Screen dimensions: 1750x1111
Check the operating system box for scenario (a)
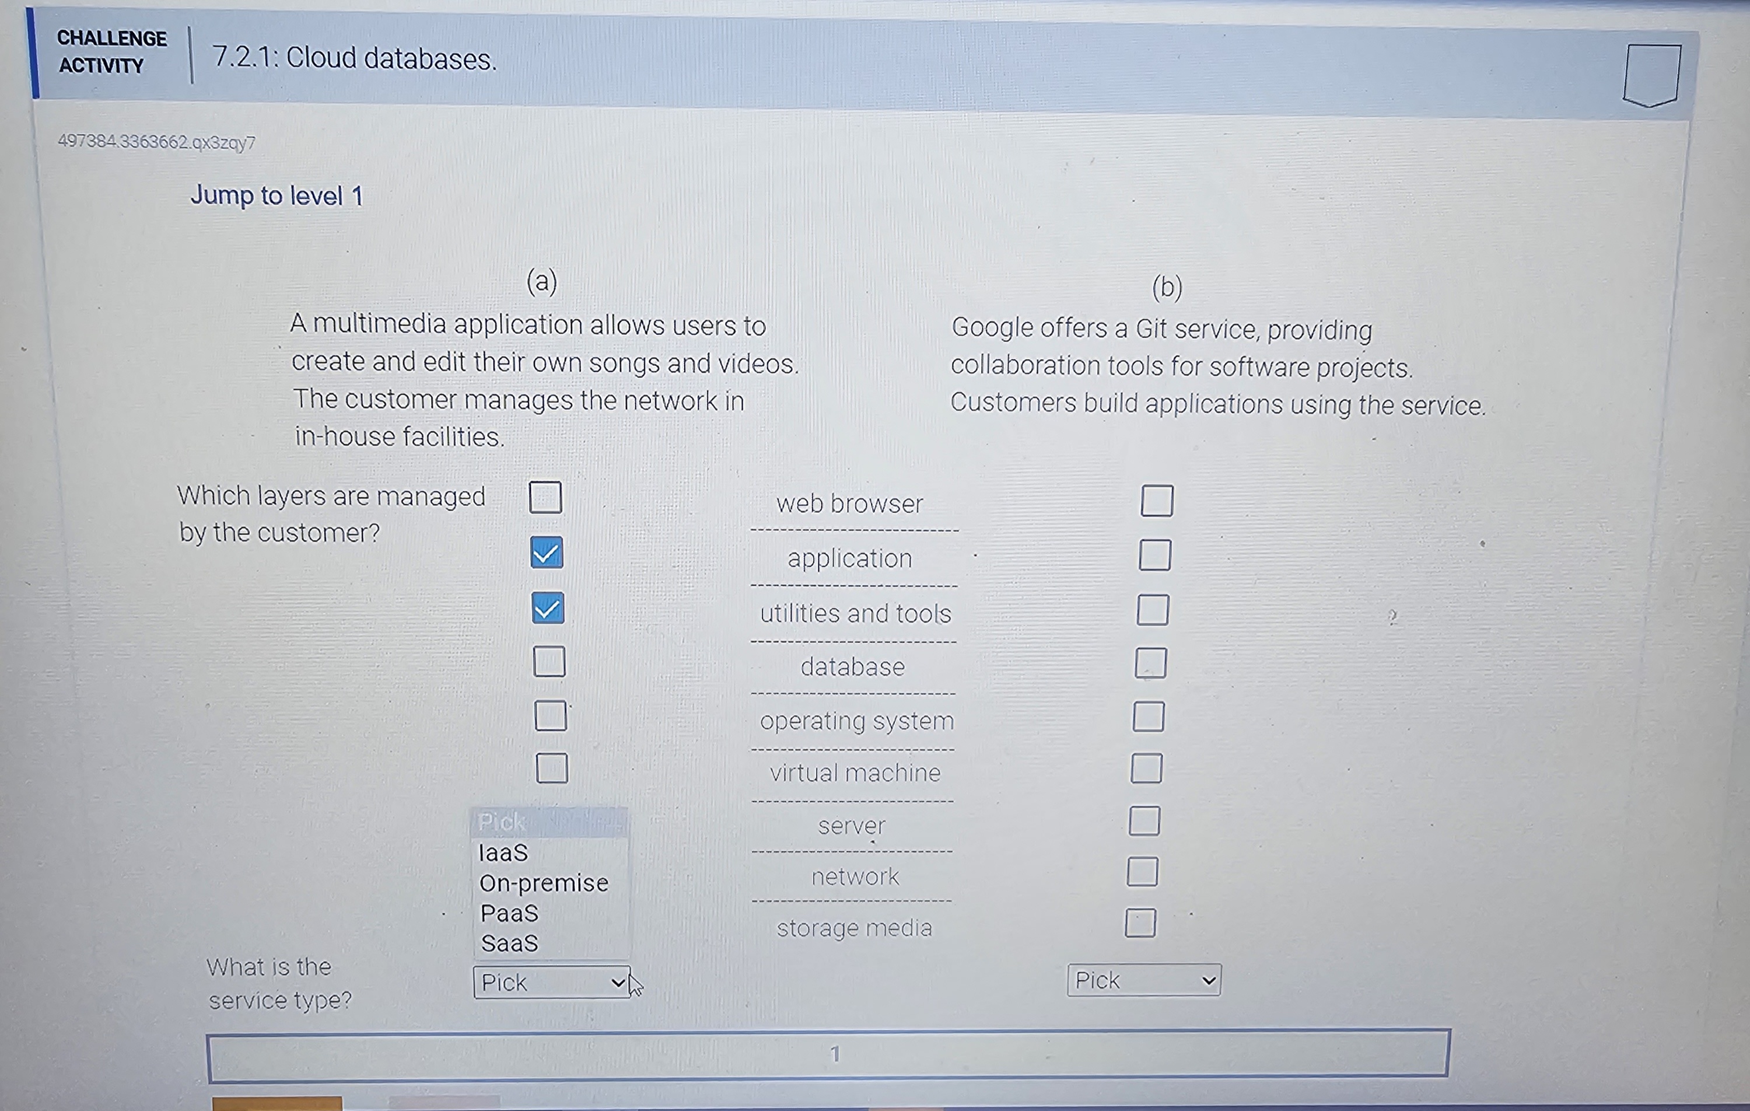(x=550, y=715)
